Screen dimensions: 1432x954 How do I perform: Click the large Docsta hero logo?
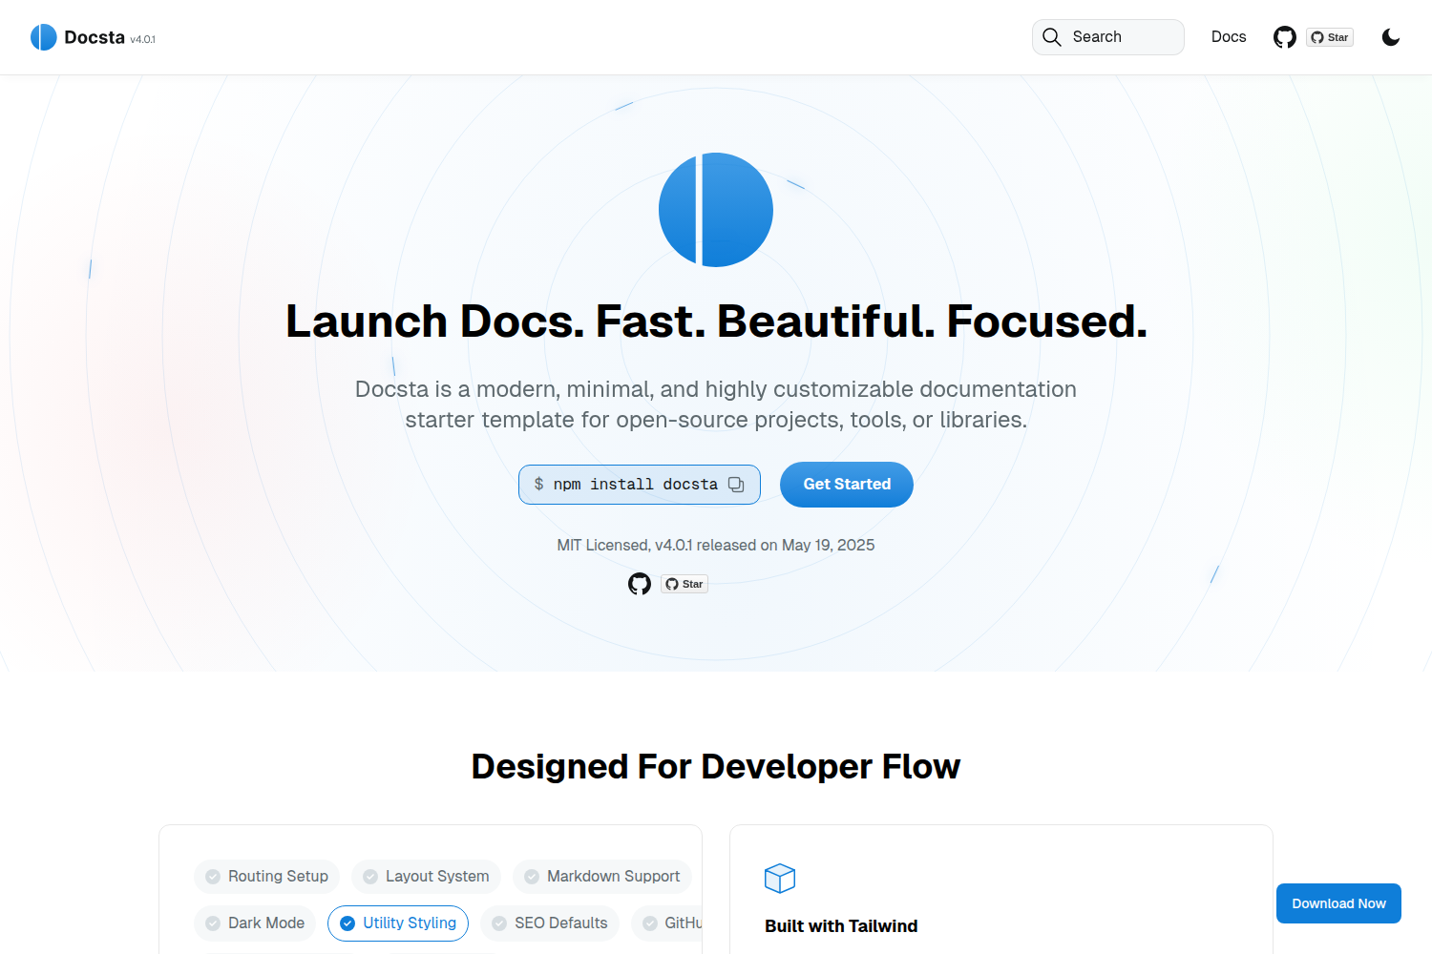716,210
